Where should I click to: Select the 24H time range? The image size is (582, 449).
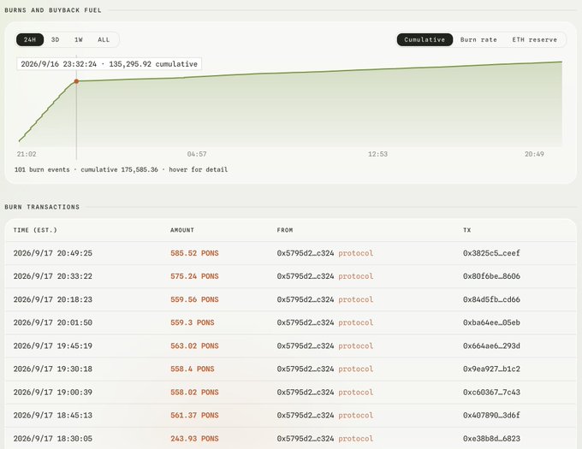point(30,39)
